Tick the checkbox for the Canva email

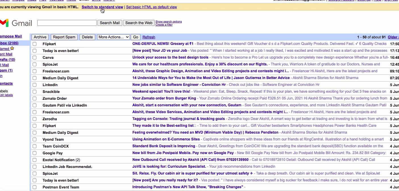35,57
